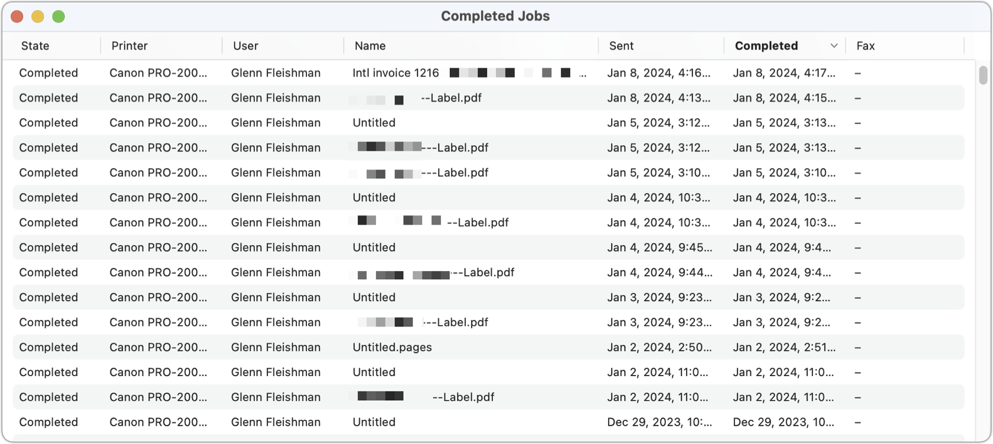The height and width of the screenshot is (444, 993).
Task: Minimize the Completed Jobs window
Action: click(38, 16)
